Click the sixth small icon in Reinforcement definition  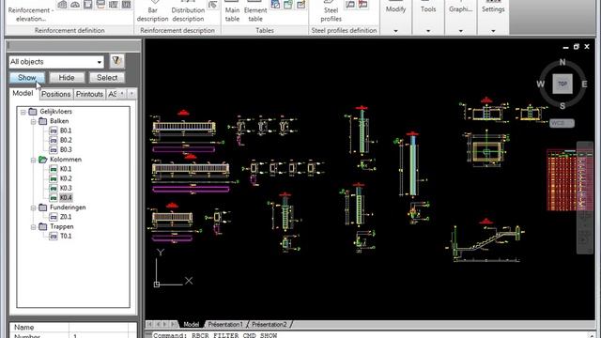click(126, 4)
